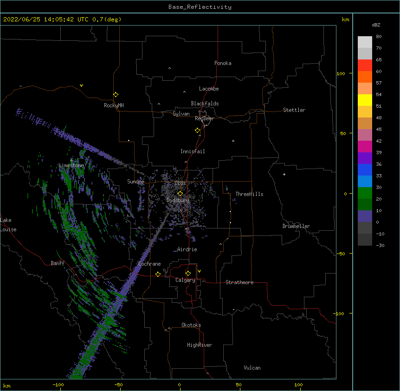The width and height of the screenshot is (400, 391).
Task: Click the Base_Reflectivity title text
Action: [x=200, y=7]
